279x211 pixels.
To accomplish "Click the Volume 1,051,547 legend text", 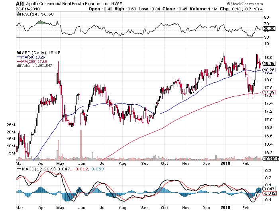I will pyautogui.click(x=37, y=66).
